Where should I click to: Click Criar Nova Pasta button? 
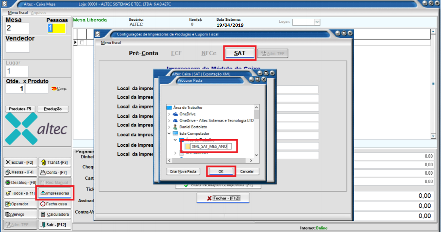[x=183, y=171]
